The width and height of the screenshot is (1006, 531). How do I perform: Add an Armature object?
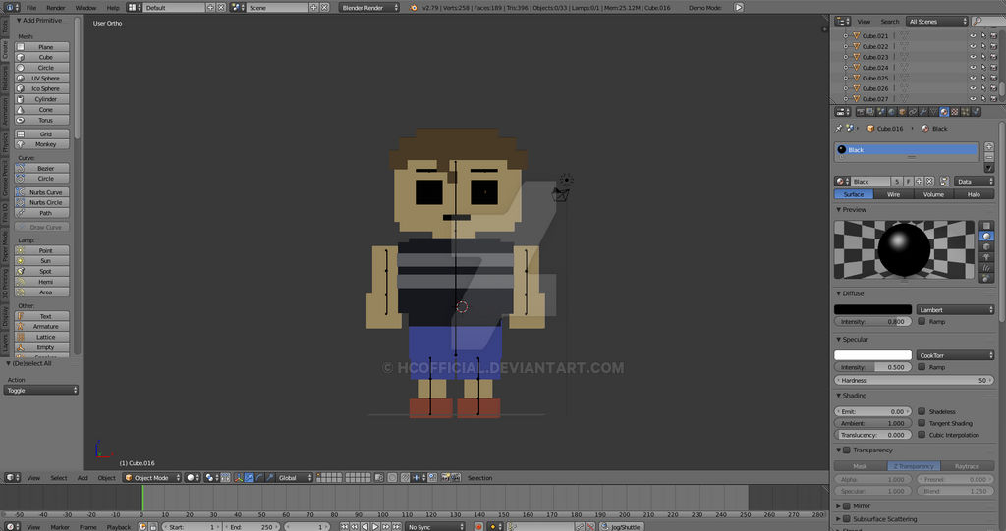[41, 327]
